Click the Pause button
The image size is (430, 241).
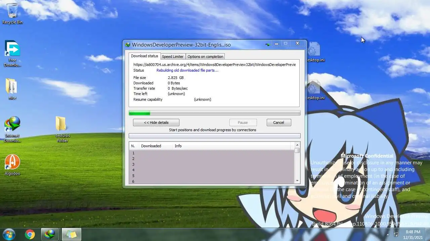point(243,123)
